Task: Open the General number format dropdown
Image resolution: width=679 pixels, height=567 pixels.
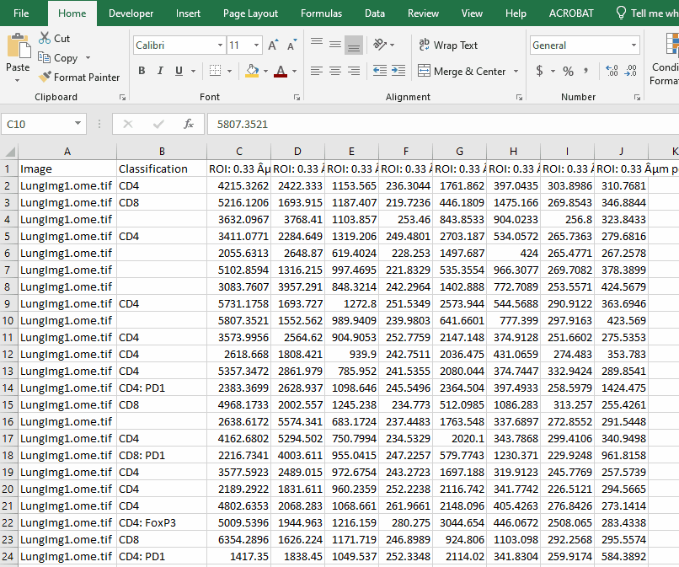Action: click(x=634, y=45)
